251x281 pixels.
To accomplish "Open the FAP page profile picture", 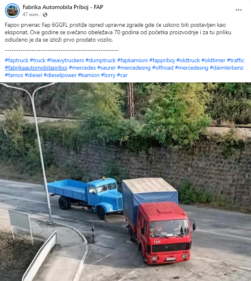I will 12,11.
